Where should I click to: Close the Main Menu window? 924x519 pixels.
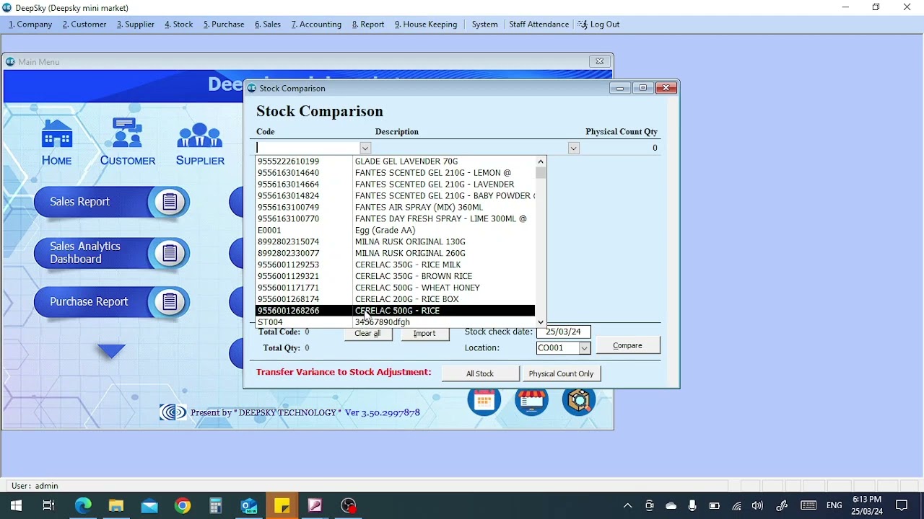point(599,61)
